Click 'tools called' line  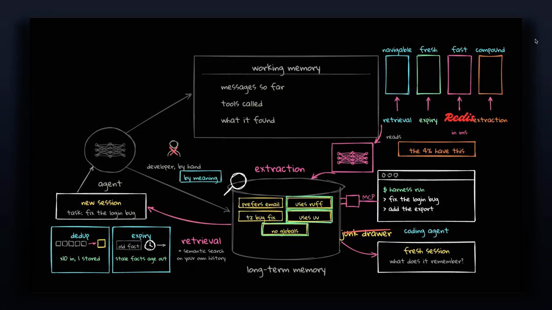coord(242,104)
